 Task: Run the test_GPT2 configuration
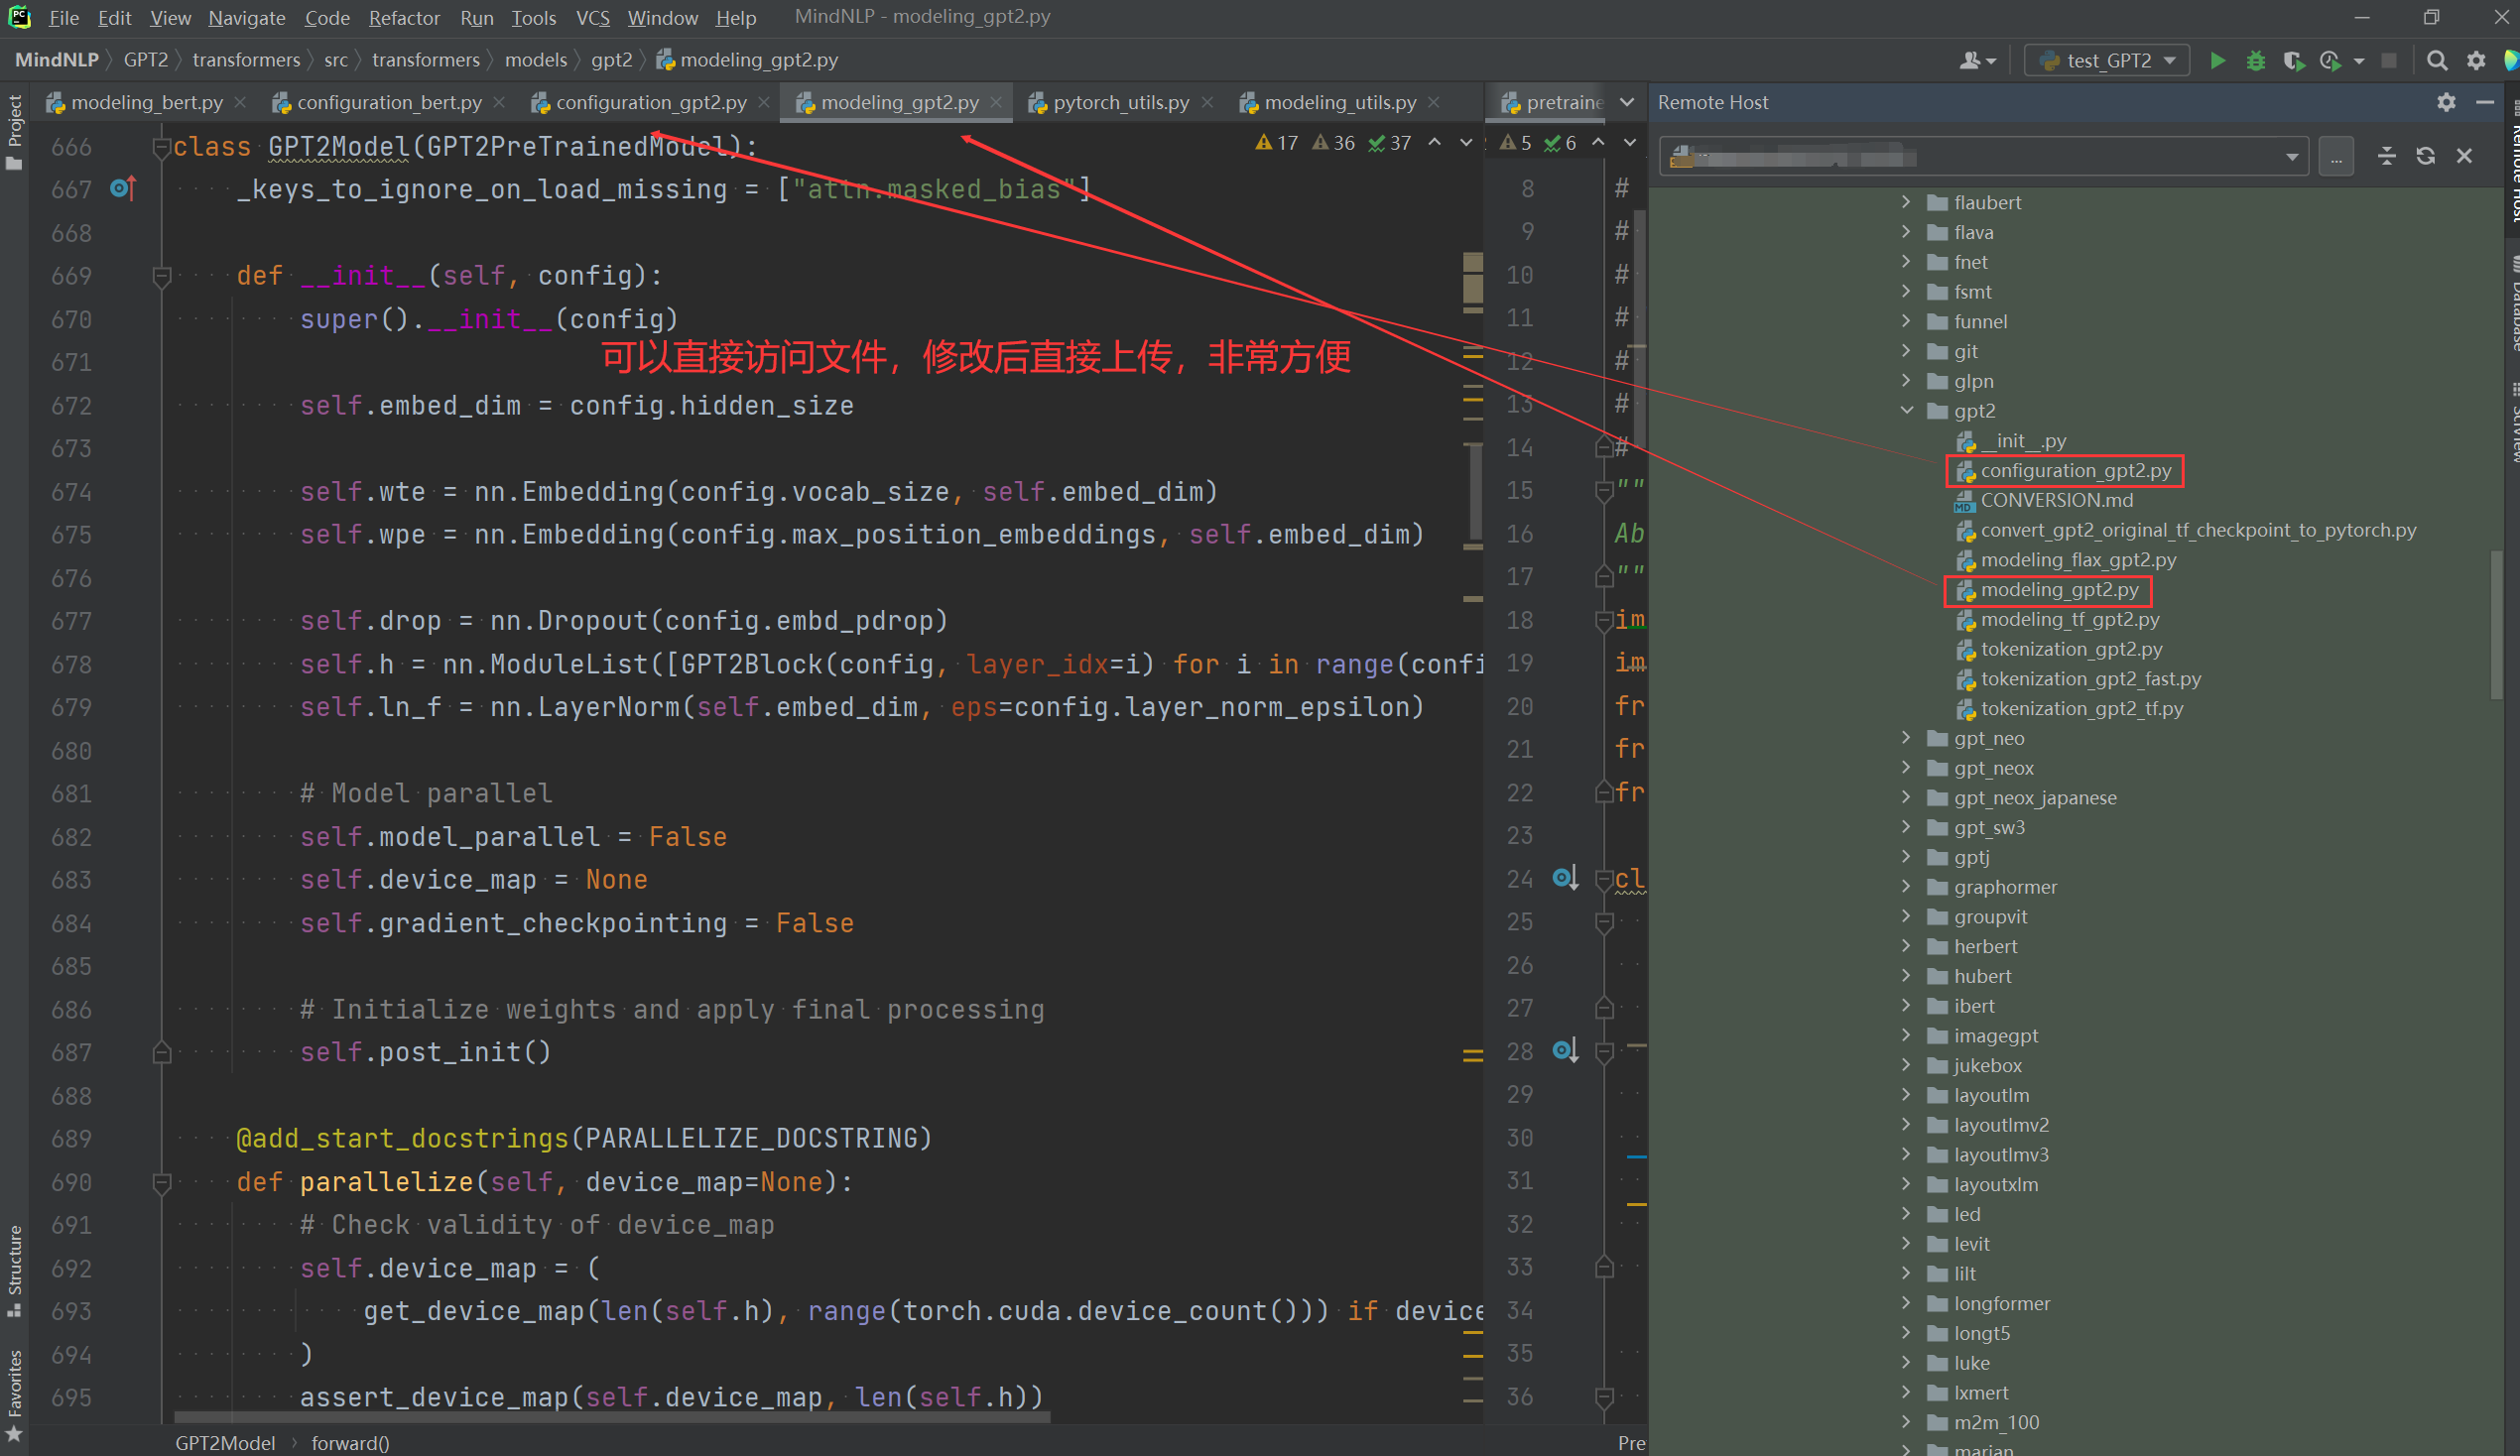pos(2217,61)
